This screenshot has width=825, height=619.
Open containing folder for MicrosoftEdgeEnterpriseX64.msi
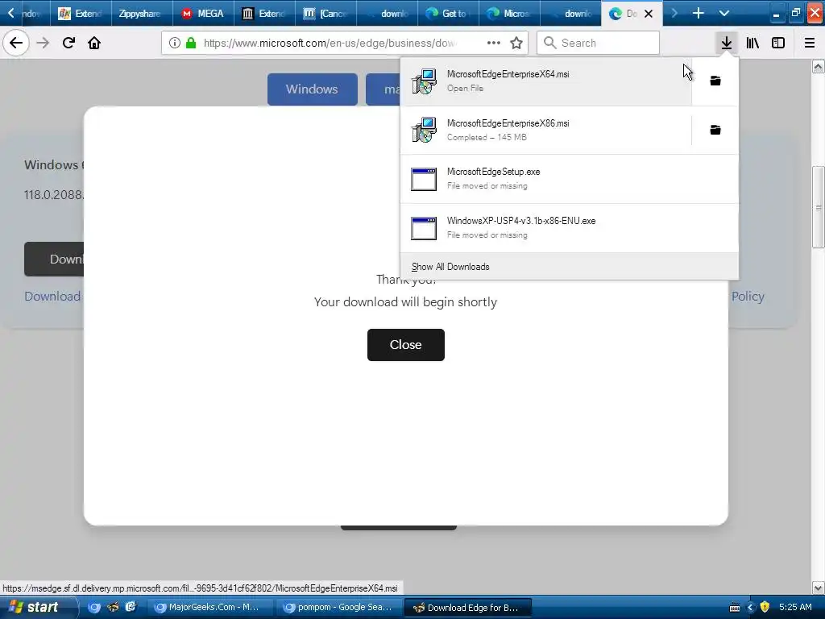pyautogui.click(x=715, y=81)
